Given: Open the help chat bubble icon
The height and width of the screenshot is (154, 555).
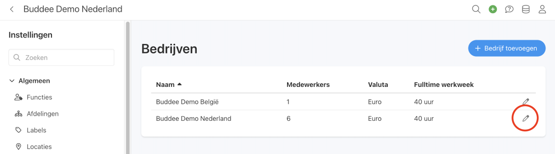Looking at the screenshot, I should (x=509, y=9).
